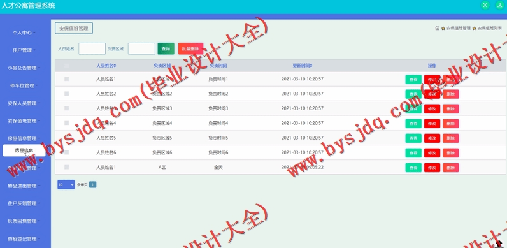Click the 安保值班列表 breadcrumb link
Viewport: 507px width, 248px height.
coord(490,28)
